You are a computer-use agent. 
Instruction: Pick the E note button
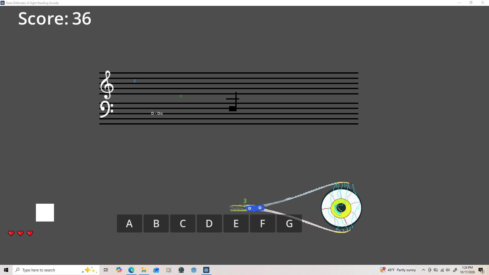coord(236,223)
